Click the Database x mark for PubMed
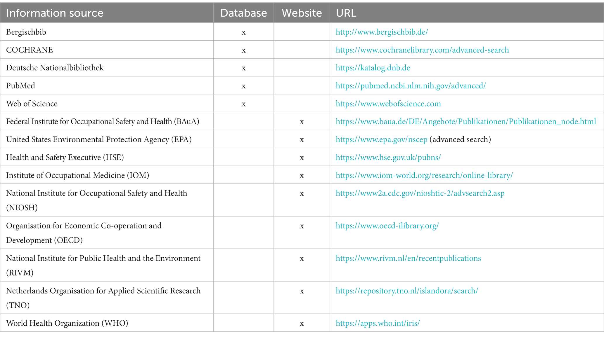The image size is (604, 337). coord(243,86)
